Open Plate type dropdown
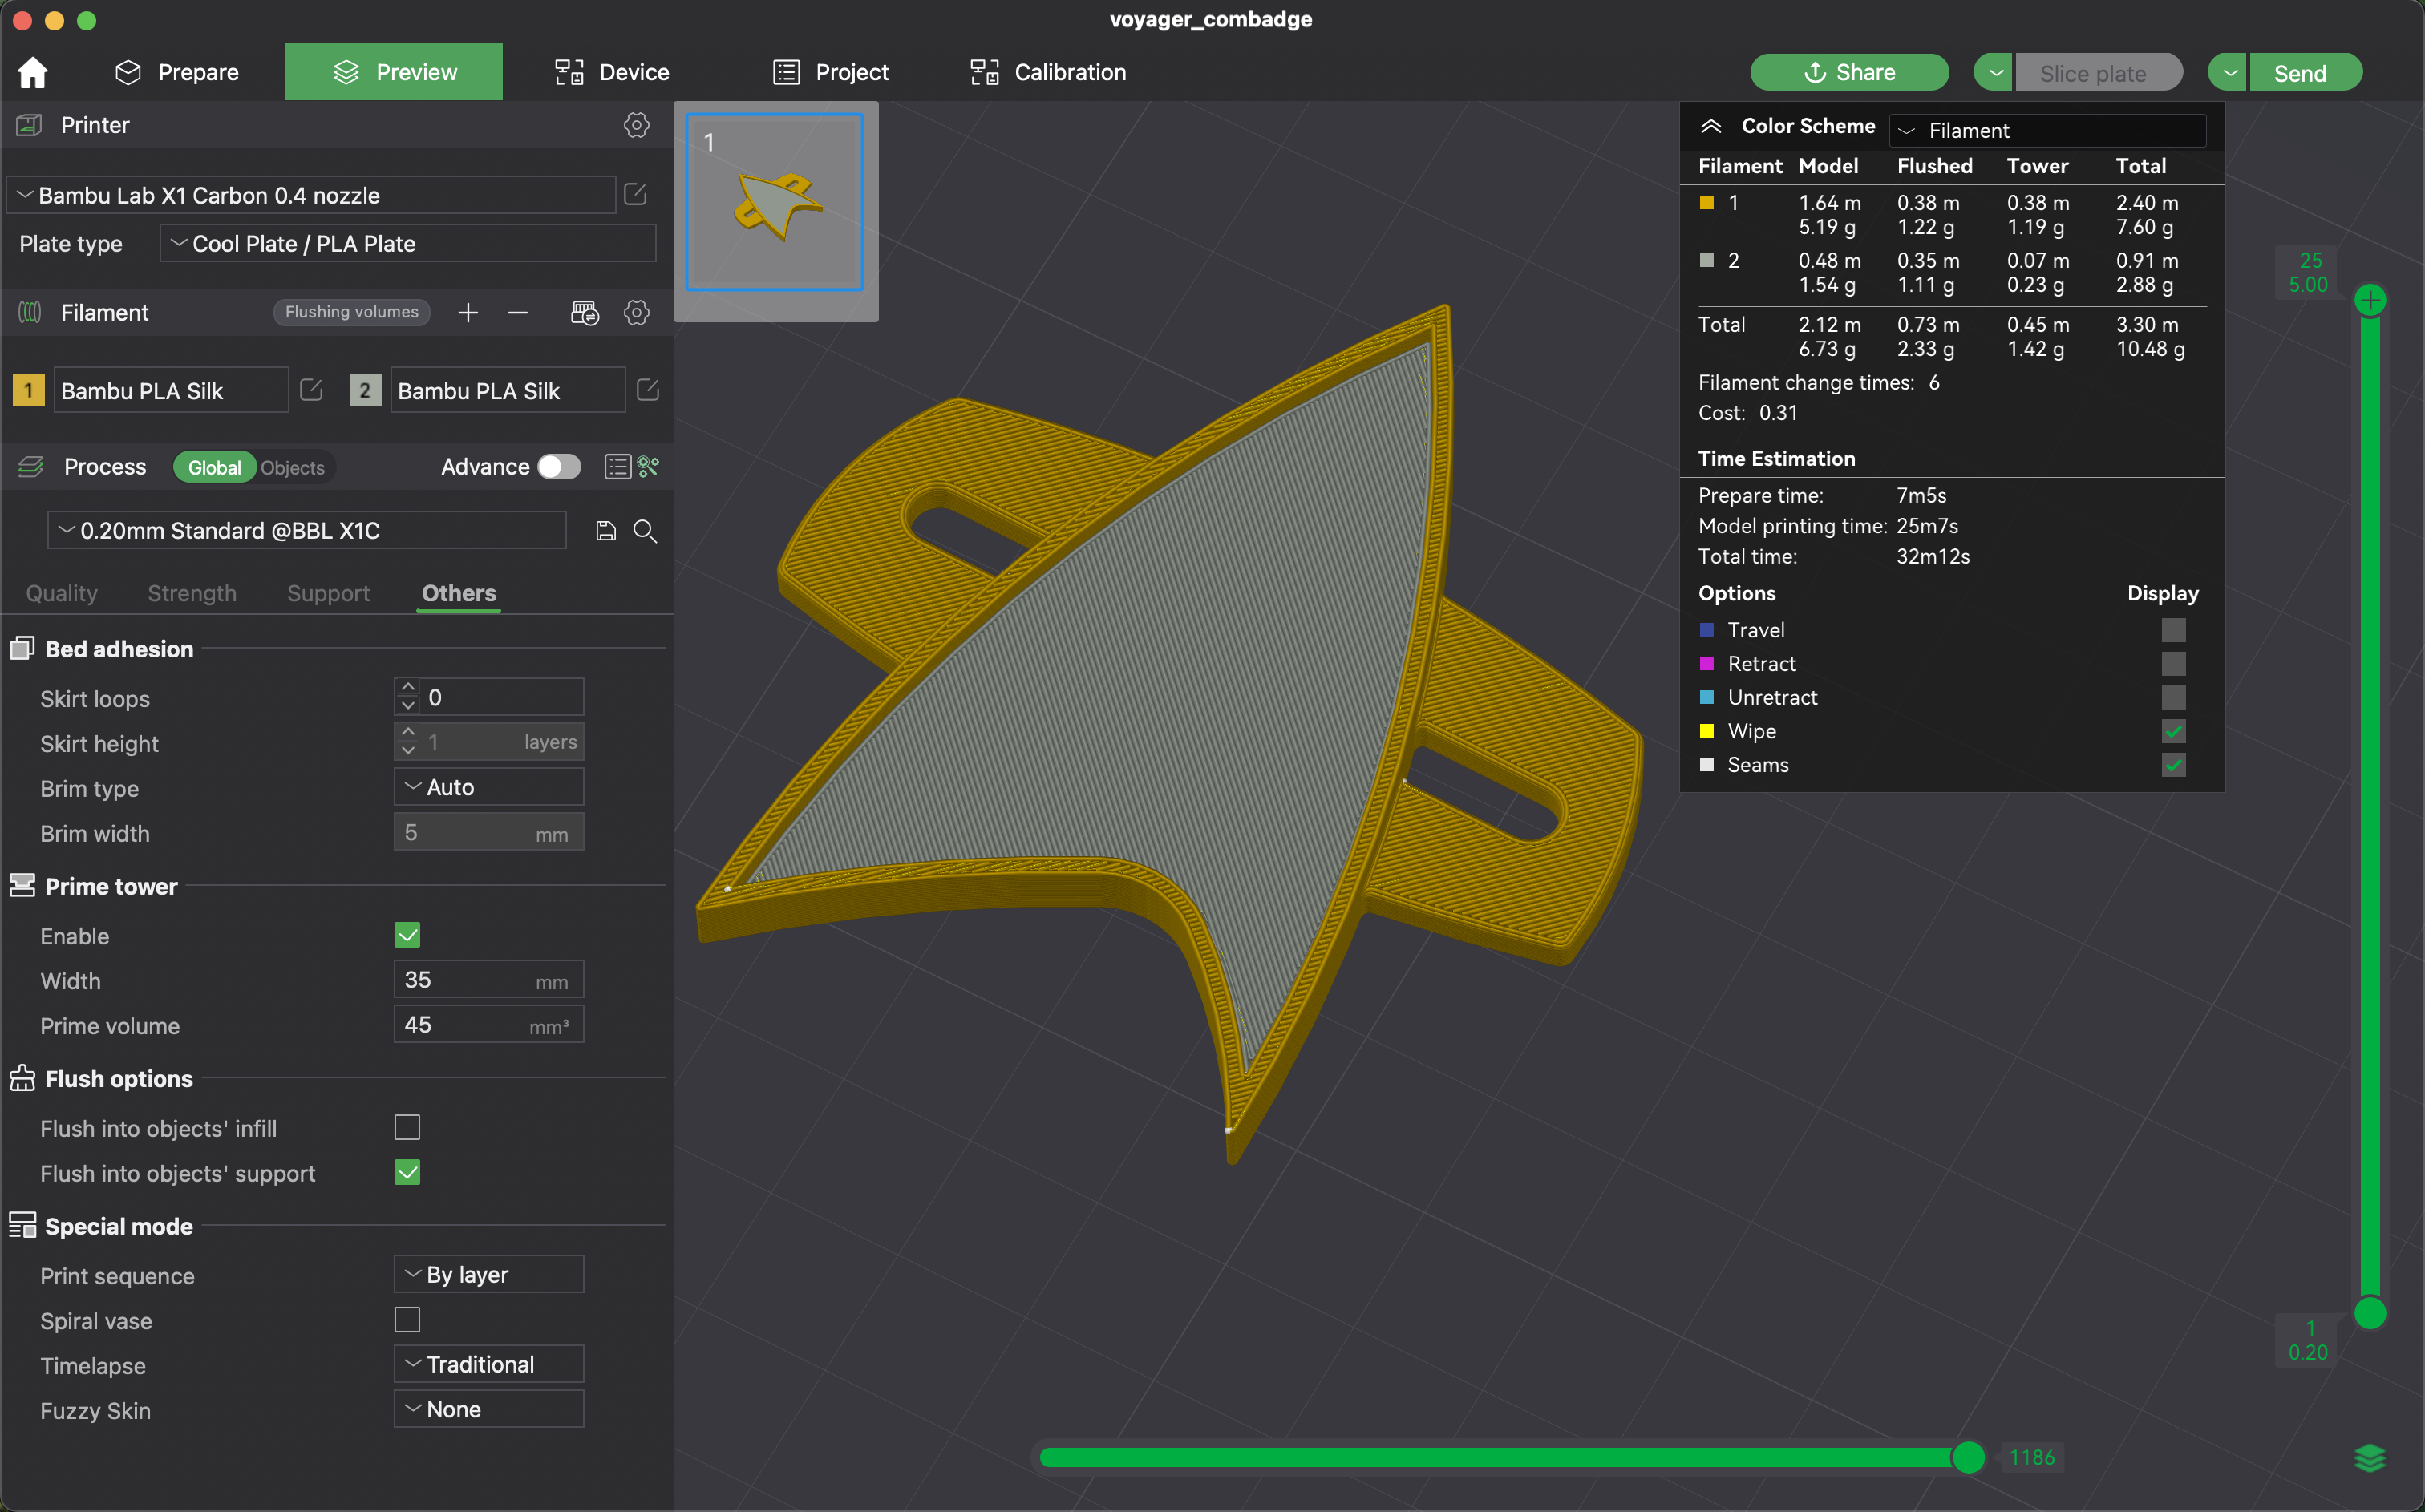Viewport: 2425px width, 1512px height. 408,243
